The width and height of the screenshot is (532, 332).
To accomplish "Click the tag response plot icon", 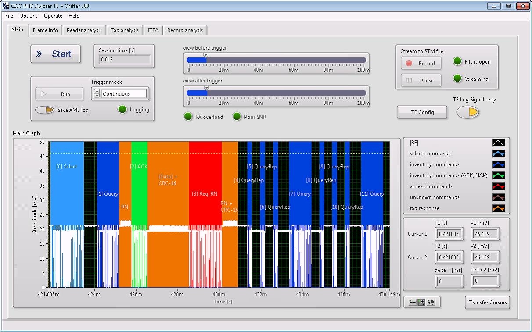I will [x=498, y=208].
